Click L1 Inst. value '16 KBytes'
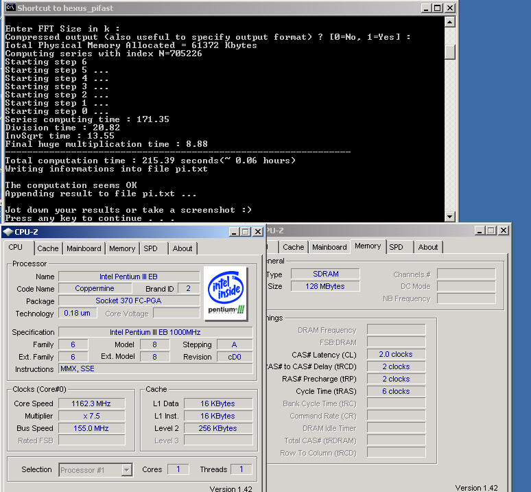The width and height of the screenshot is (531, 492). point(218,416)
